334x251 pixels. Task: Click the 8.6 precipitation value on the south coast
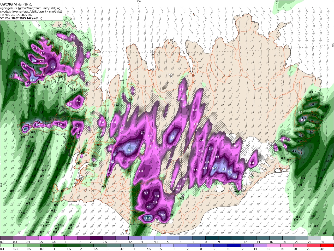click(148, 218)
